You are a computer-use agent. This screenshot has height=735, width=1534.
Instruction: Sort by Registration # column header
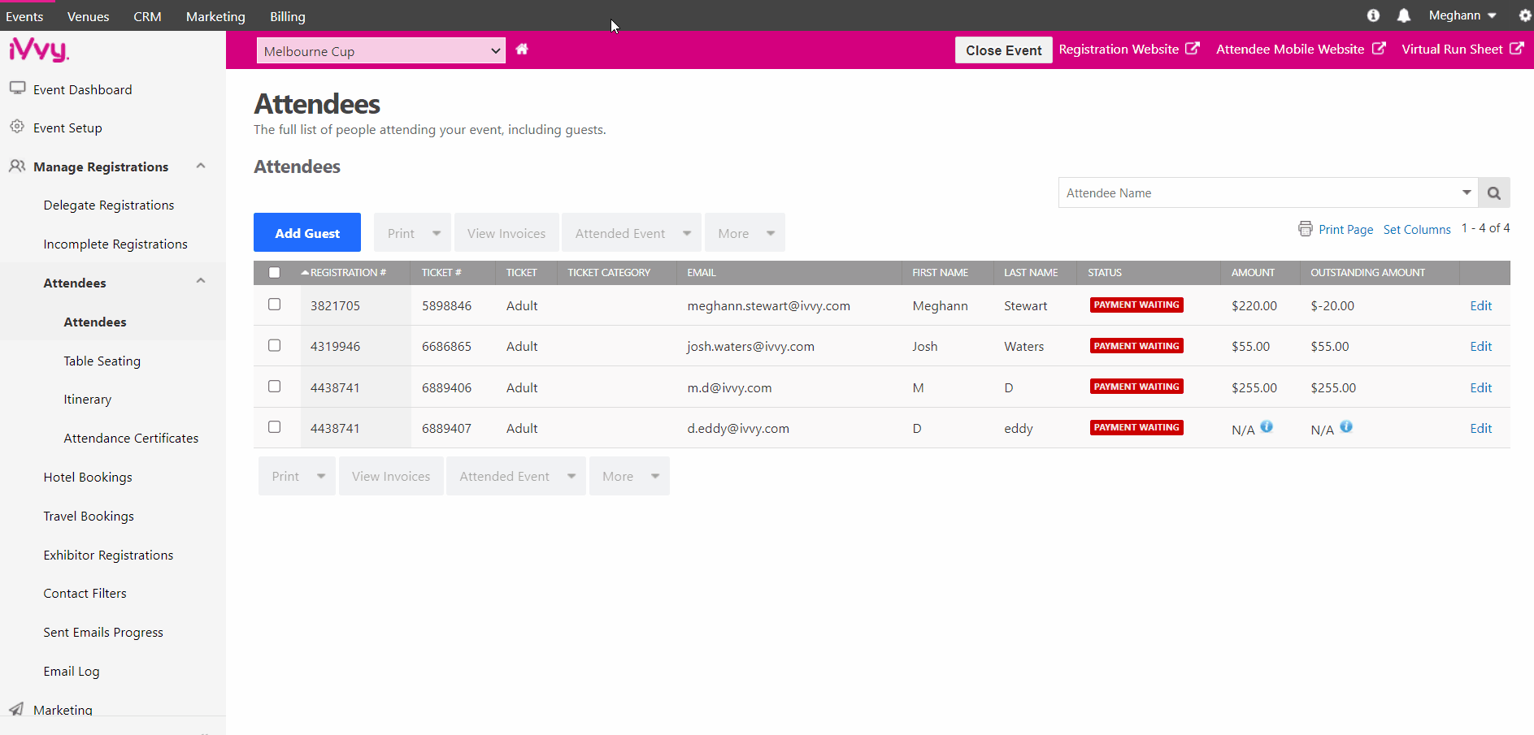(348, 273)
